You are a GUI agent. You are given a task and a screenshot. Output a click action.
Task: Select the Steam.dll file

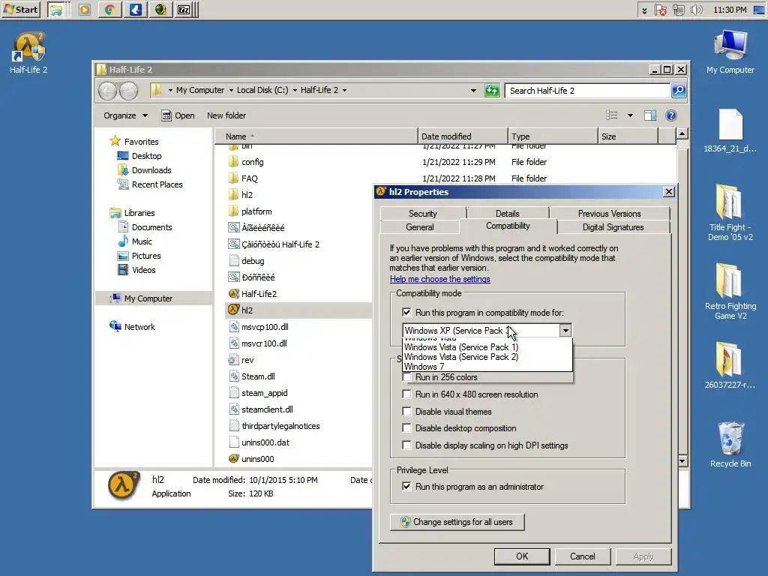click(x=258, y=376)
